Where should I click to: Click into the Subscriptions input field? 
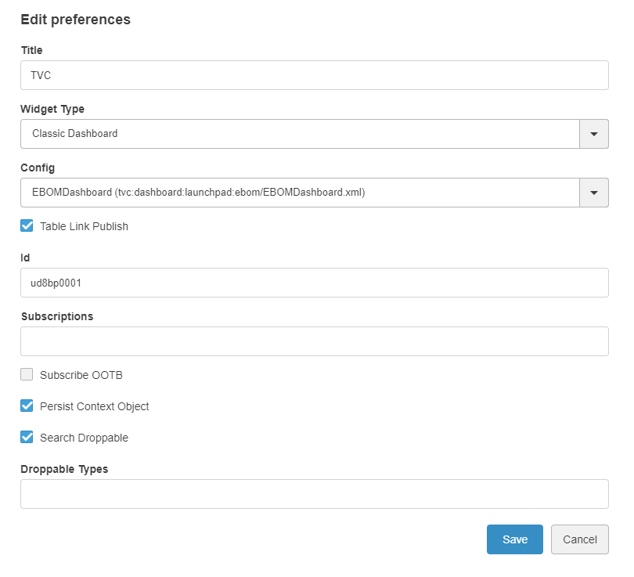click(x=314, y=341)
